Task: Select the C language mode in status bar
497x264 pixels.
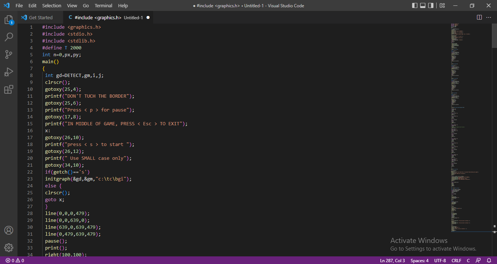Action: pyautogui.click(x=468, y=261)
